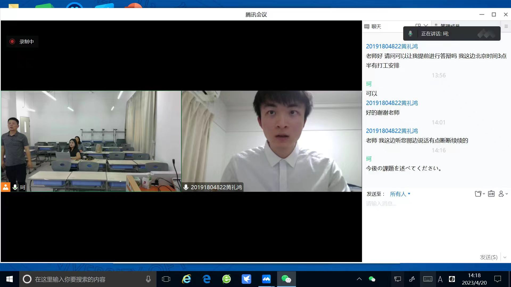Click the 录制中 recording indicator
511x287 pixels.
click(22, 42)
